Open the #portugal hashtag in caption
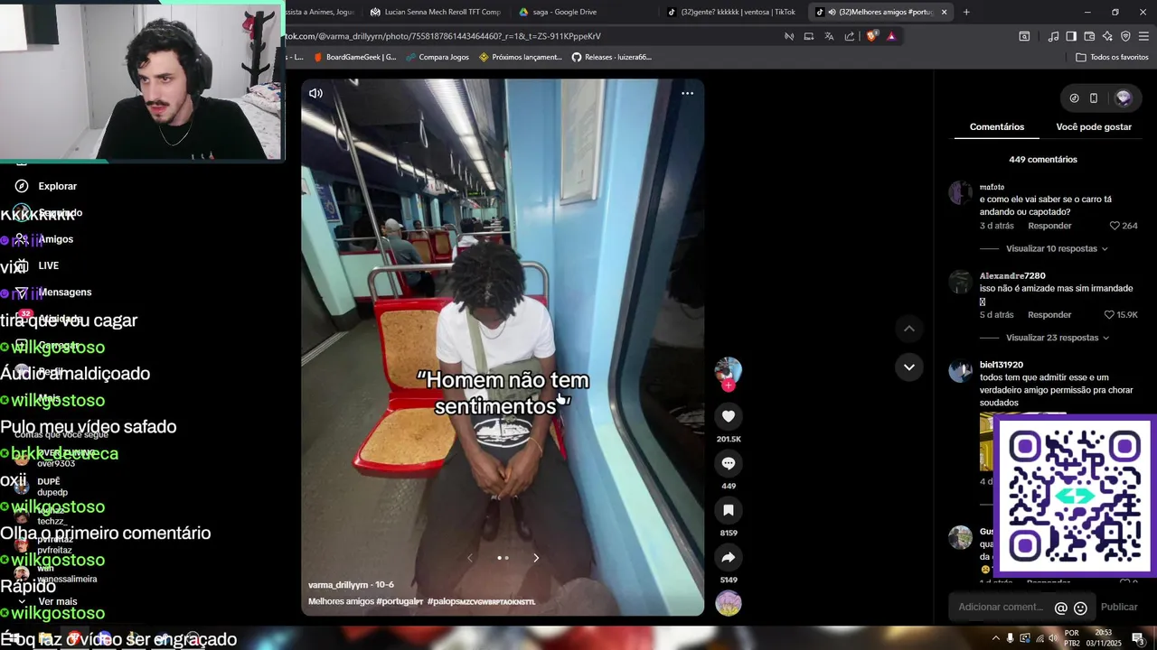This screenshot has height=650, width=1157. coord(400,601)
